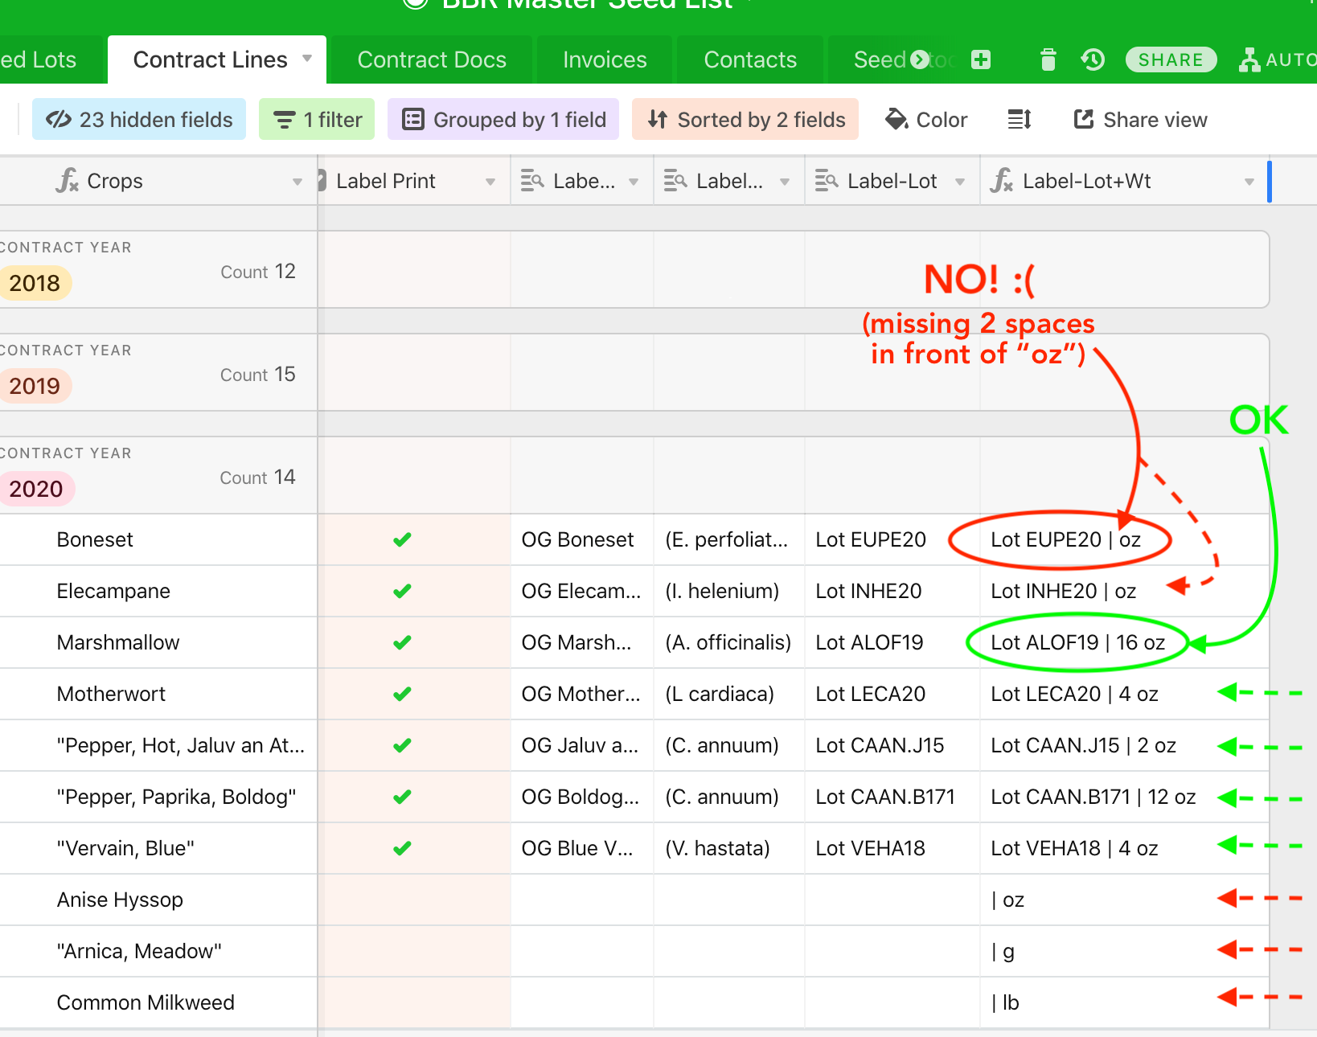Screen dimensions: 1317x1037
Task: Select the Motherwort crop cell
Action: pos(158,694)
